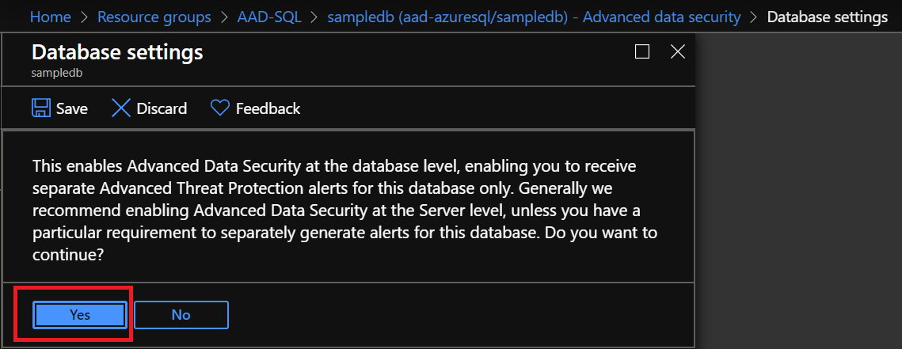Click the Advanced Data Security confirmation message
Image resolution: width=902 pixels, height=349 pixels.
click(x=345, y=212)
